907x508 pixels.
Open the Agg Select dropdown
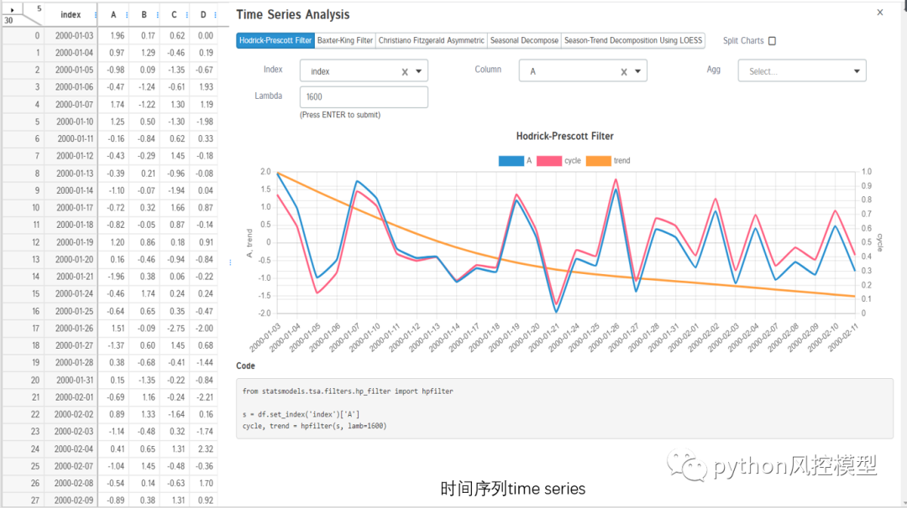(x=802, y=71)
